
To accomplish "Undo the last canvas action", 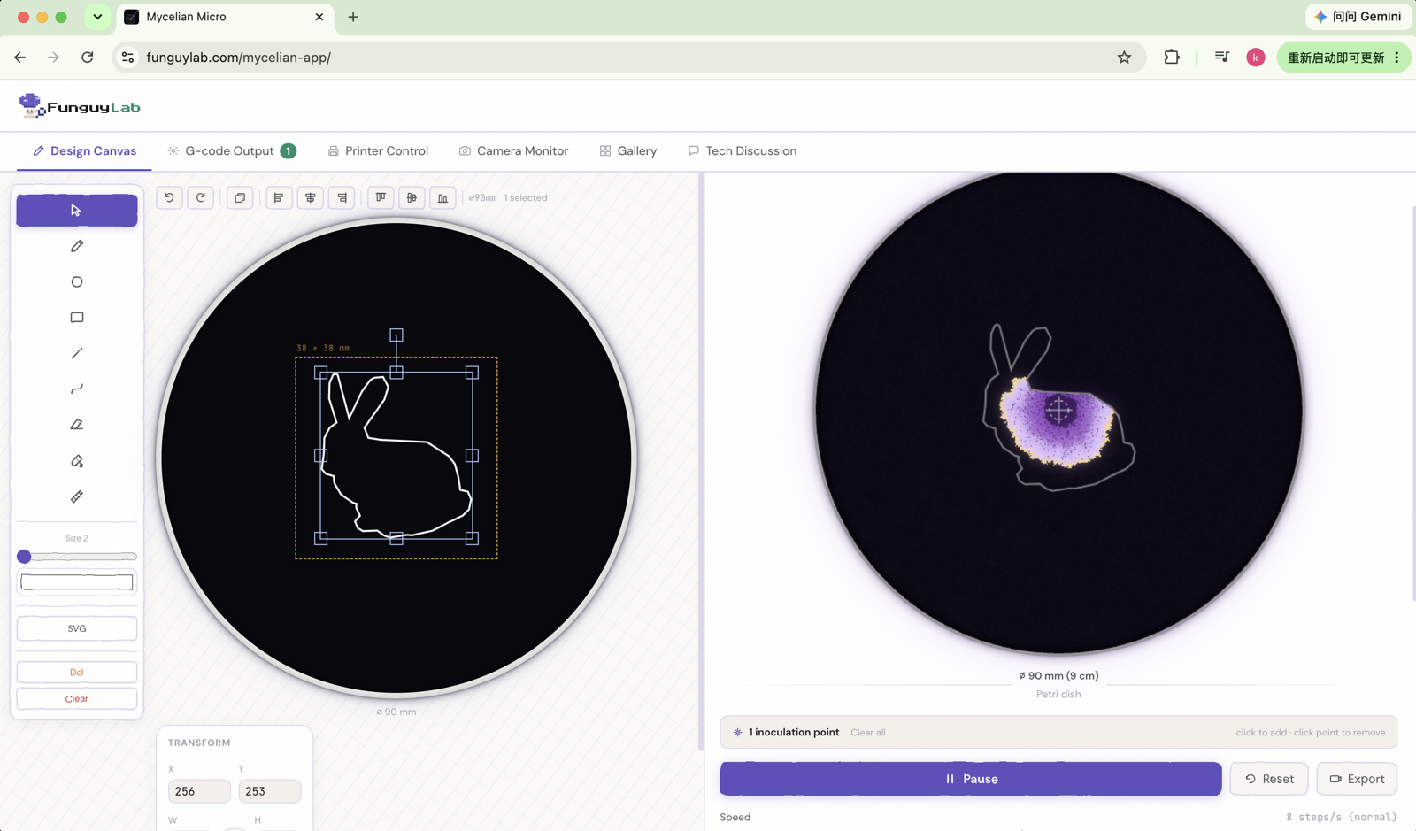I will (x=169, y=197).
